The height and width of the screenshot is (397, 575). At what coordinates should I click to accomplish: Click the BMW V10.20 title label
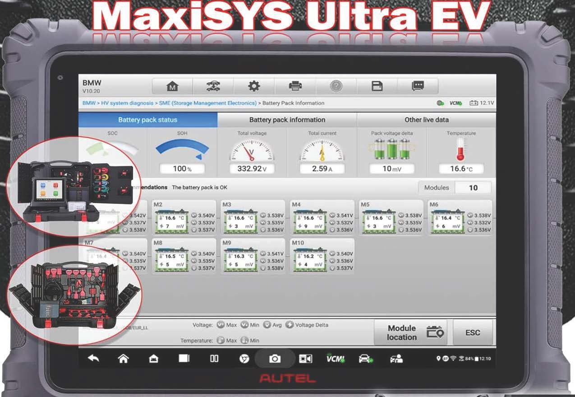[92, 86]
